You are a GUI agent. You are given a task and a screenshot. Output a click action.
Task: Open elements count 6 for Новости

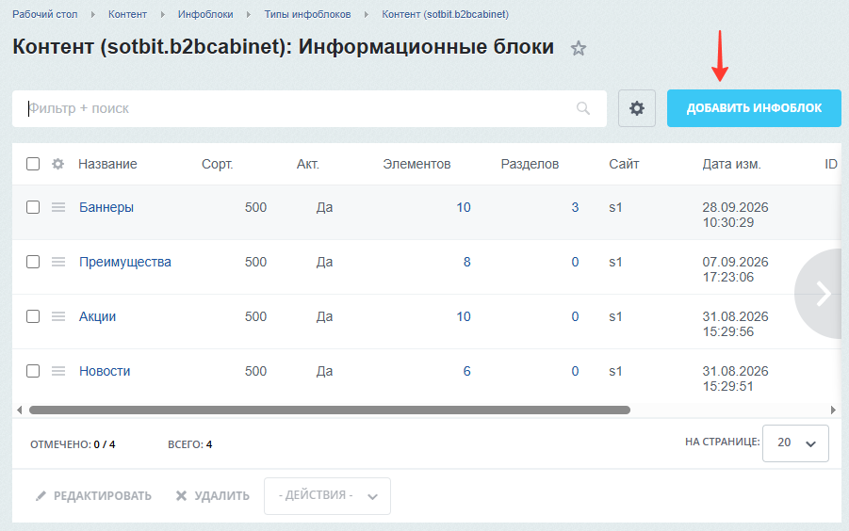click(x=466, y=371)
